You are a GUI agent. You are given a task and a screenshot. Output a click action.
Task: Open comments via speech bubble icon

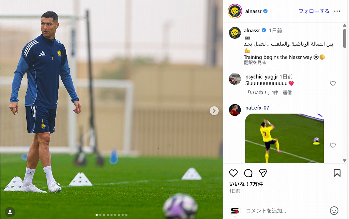(248, 173)
